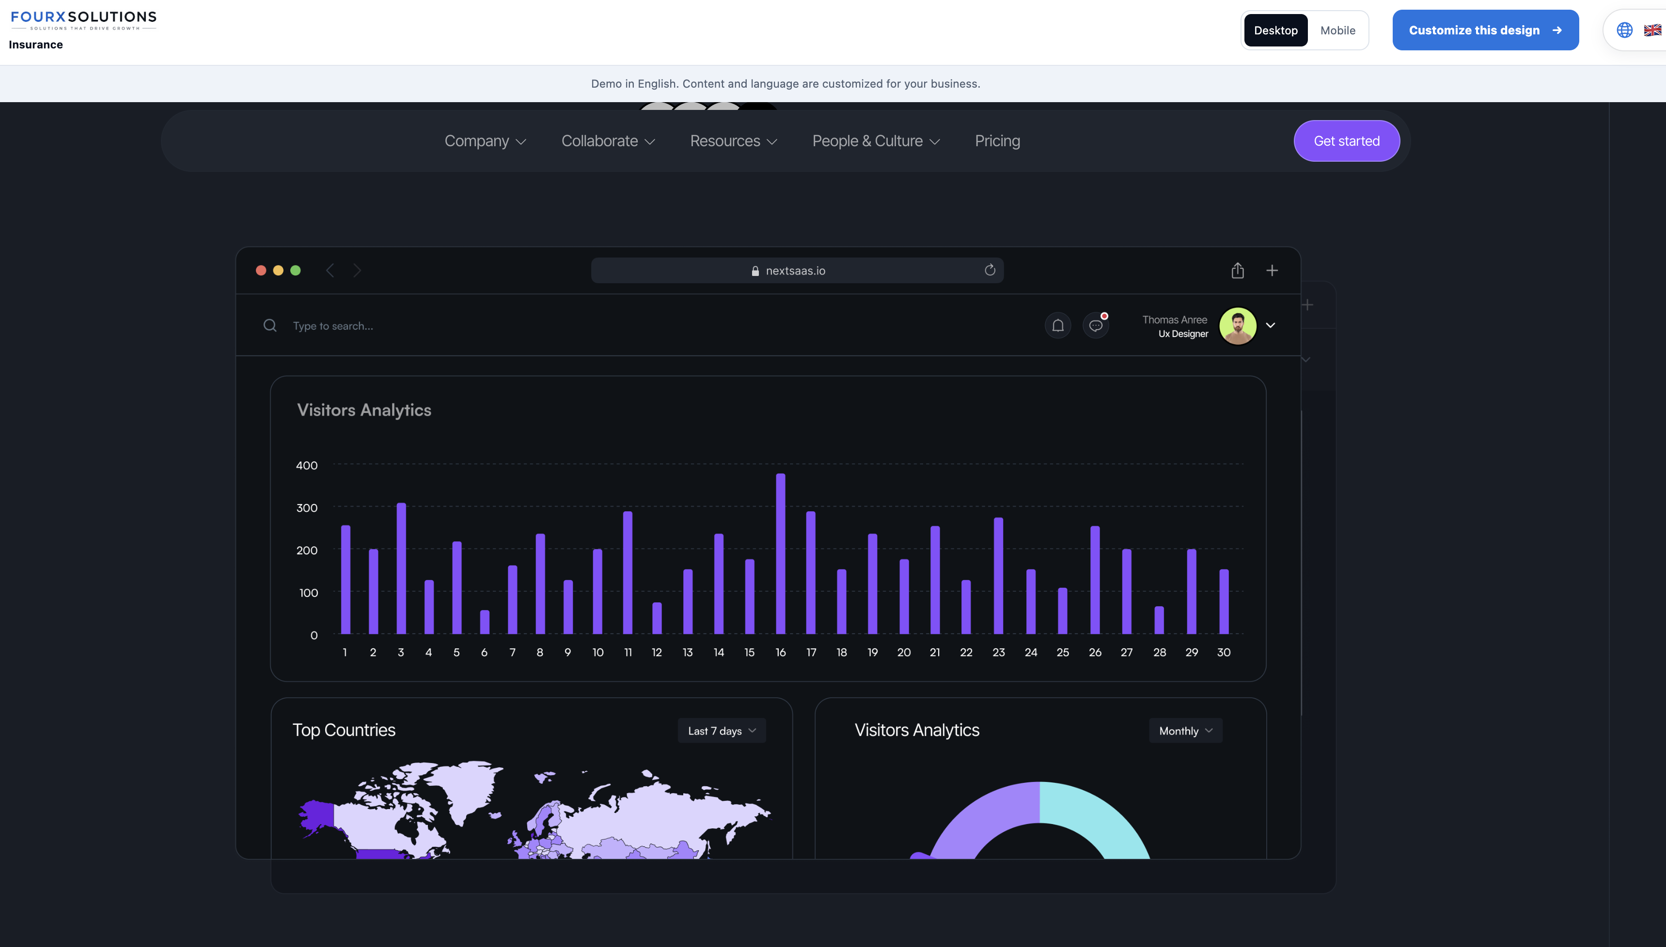This screenshot has width=1666, height=947.
Task: Open the notifications bell icon
Action: coord(1057,325)
